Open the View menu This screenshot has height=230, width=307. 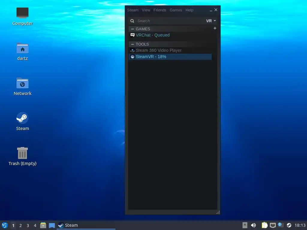(146, 10)
